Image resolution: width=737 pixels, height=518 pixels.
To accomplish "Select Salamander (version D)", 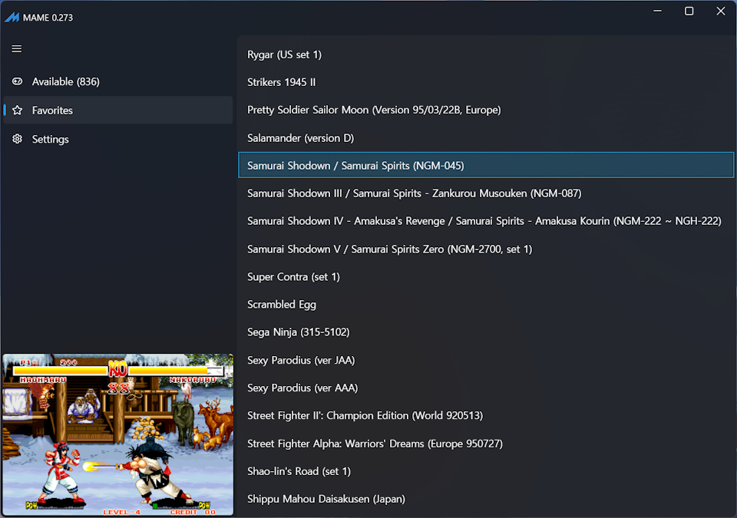I will pyautogui.click(x=486, y=137).
